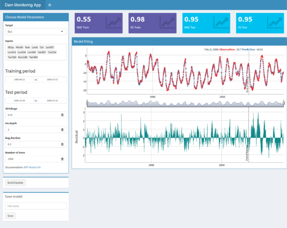Click the File name text field

point(36,206)
